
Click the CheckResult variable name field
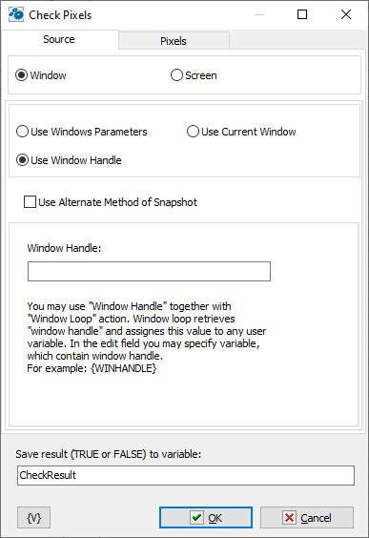186,475
